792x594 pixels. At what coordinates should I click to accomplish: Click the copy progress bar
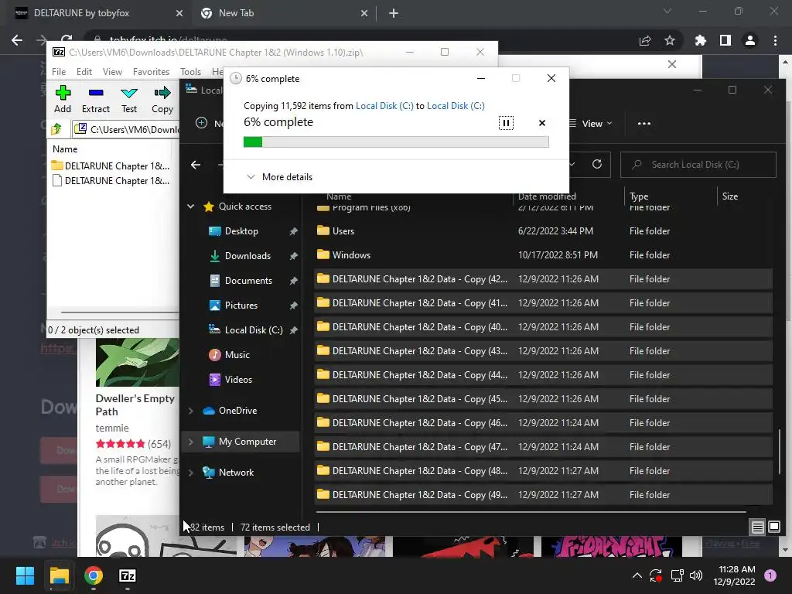click(x=396, y=142)
